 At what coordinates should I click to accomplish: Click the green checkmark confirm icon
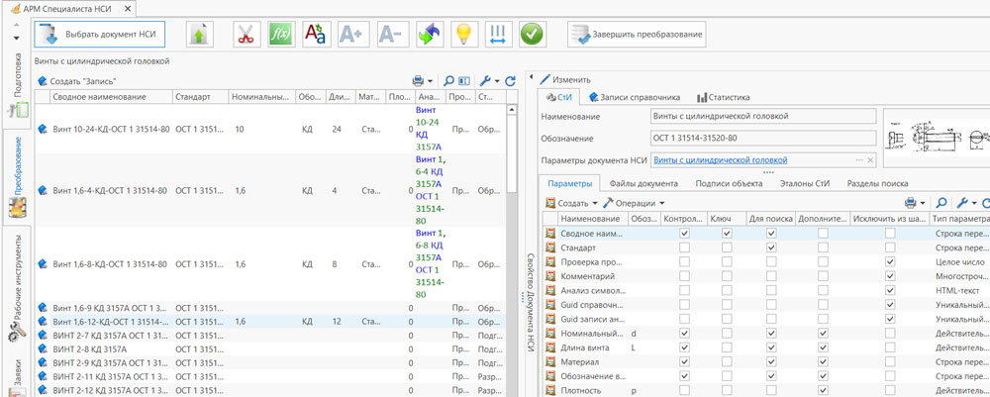[533, 35]
